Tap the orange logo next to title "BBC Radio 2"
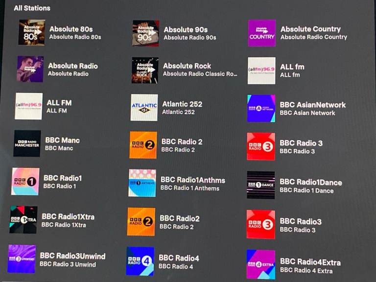Screen dimensions: 376x282 pos(143,145)
